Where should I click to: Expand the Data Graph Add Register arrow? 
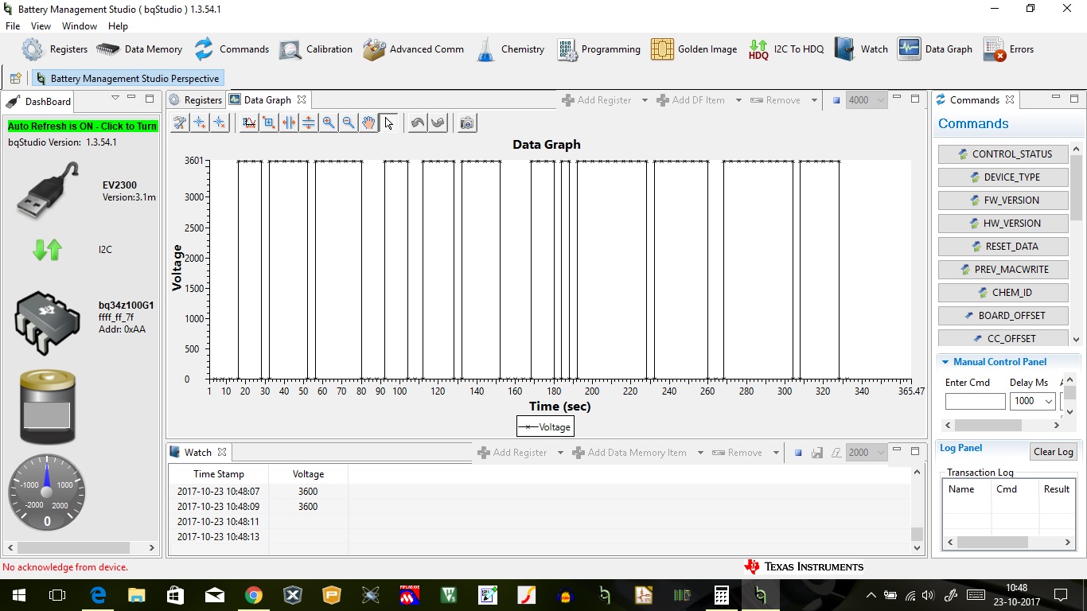645,100
